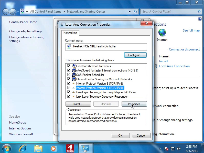Toggle Link-Layer Topology Discovery Mapper checkbox
This screenshot has width=204, height=153.
tap(69, 92)
